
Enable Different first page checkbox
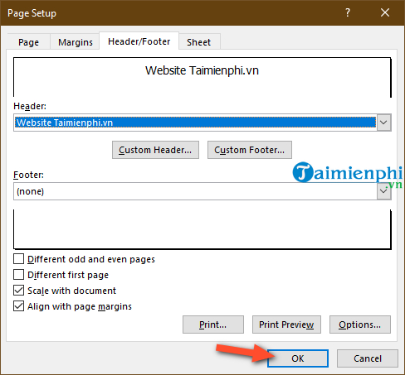click(18, 275)
